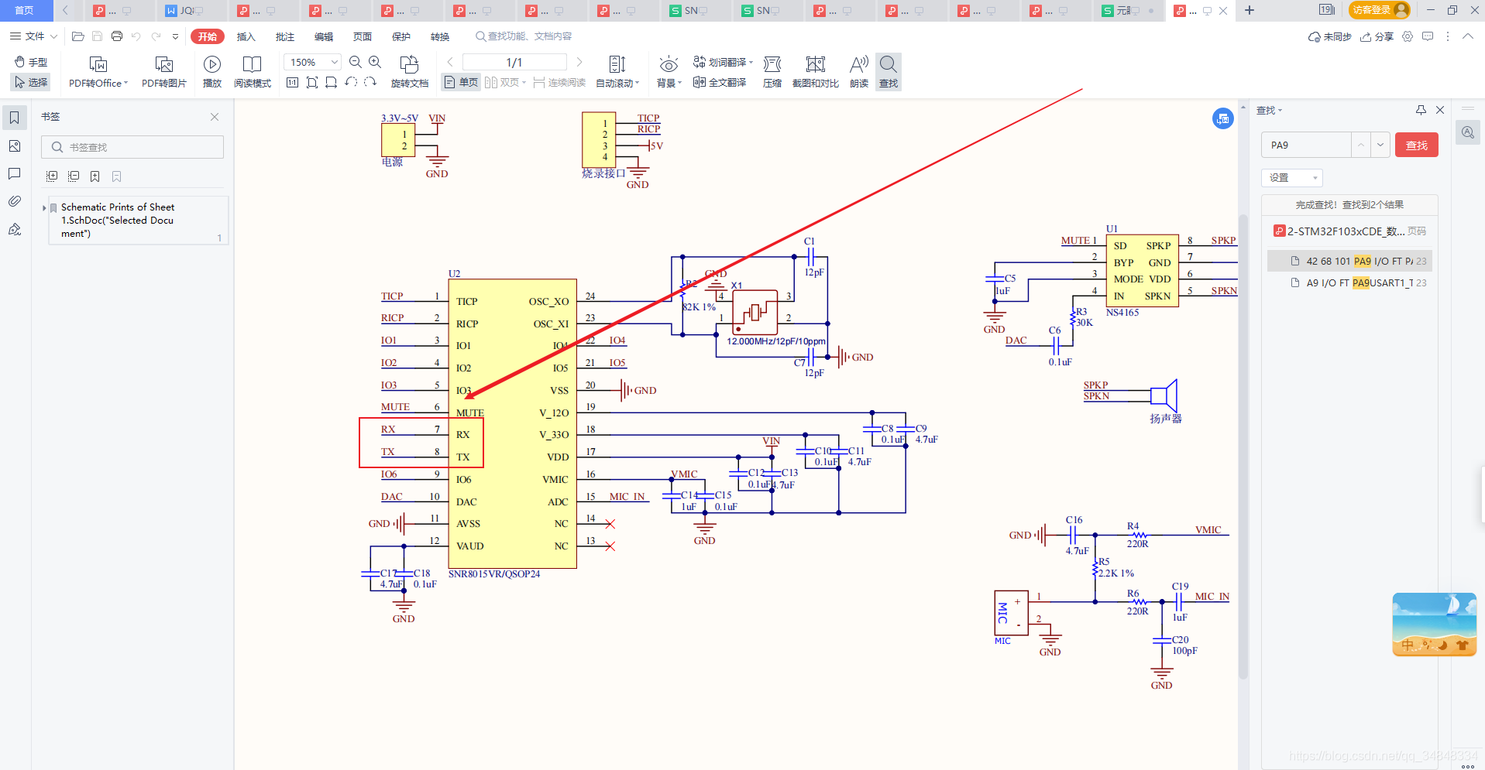Open 截图和对比 screenshot and compare
The height and width of the screenshot is (770, 1485).
(816, 72)
